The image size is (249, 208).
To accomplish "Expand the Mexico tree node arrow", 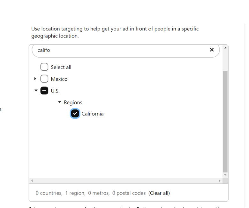I will [x=35, y=79].
